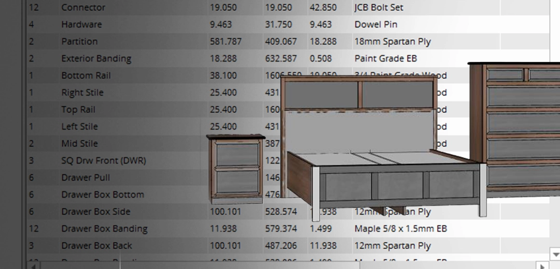Click the 31.750 value in Hardware row
This screenshot has width=560, height=269.
[278, 25]
